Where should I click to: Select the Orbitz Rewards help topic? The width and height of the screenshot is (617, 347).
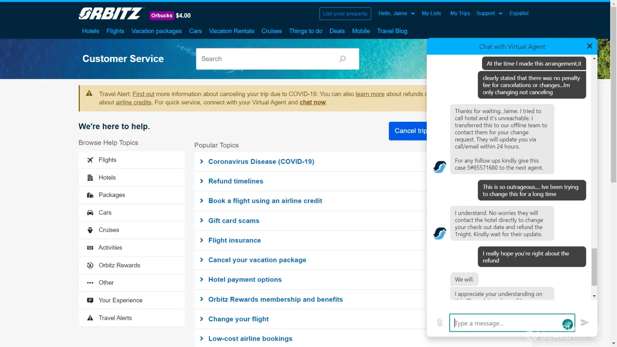(x=119, y=265)
